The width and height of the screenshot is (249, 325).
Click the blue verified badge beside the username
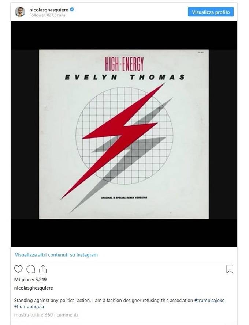pyautogui.click(x=72, y=10)
